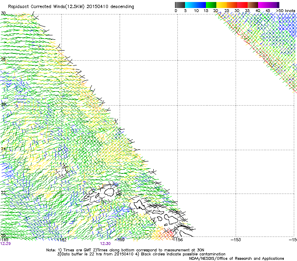Click the word 'descending' in the title
The height and width of the screenshot is (261, 297).
(122, 7)
